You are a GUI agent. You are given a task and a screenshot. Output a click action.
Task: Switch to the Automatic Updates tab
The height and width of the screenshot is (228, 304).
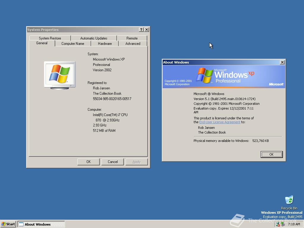[94, 38]
